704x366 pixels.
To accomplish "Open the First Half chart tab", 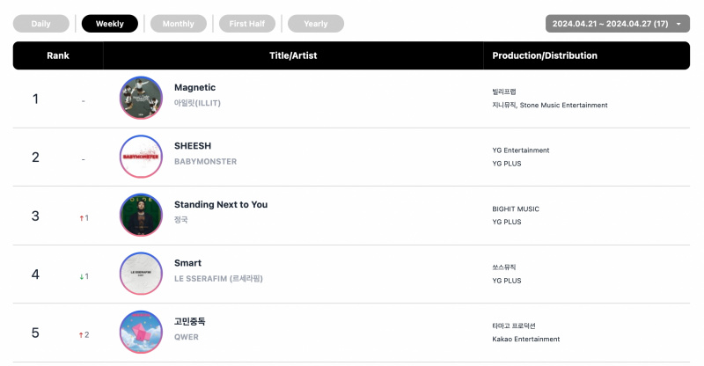I will 247,24.
